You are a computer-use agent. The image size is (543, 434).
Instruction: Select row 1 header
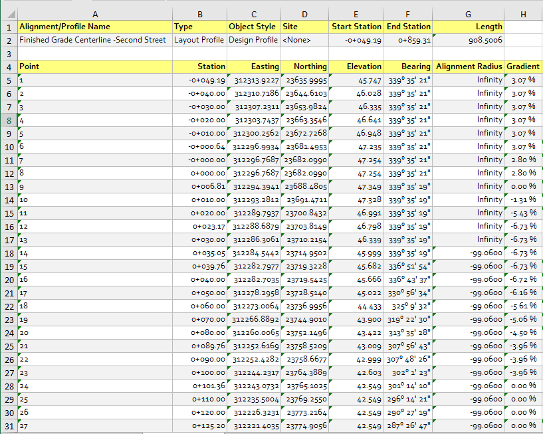(x=9, y=27)
